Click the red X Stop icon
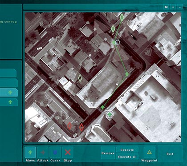The image size is (187, 166). (68, 152)
